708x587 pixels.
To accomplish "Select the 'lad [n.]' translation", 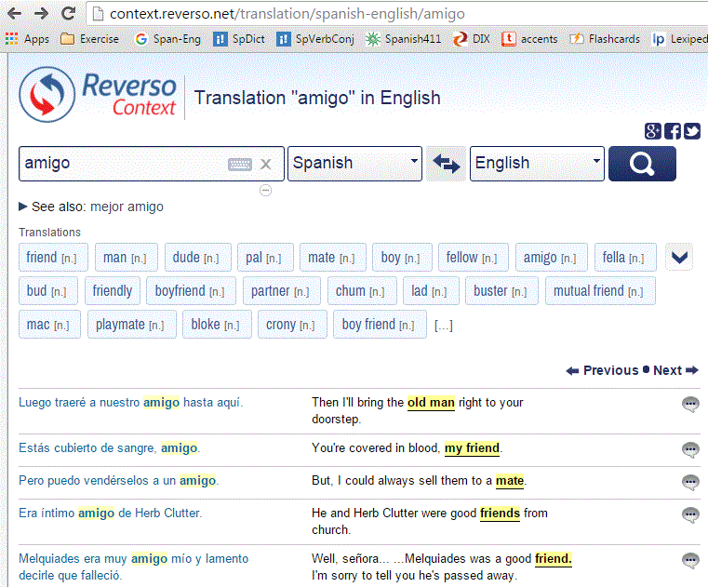I will tap(431, 291).
